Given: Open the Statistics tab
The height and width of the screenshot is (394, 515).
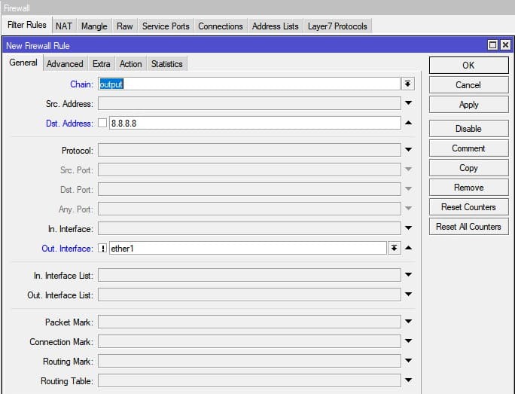Looking at the screenshot, I should 167,64.
